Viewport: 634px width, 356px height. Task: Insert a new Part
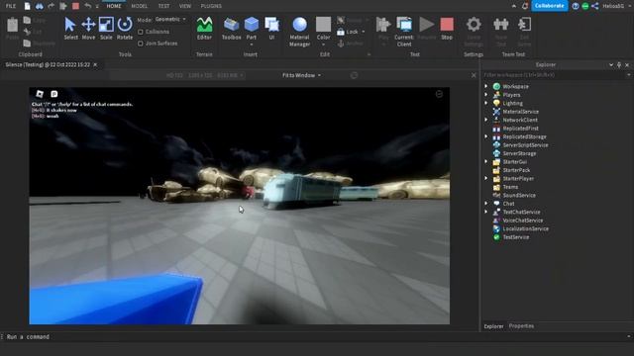click(x=251, y=29)
